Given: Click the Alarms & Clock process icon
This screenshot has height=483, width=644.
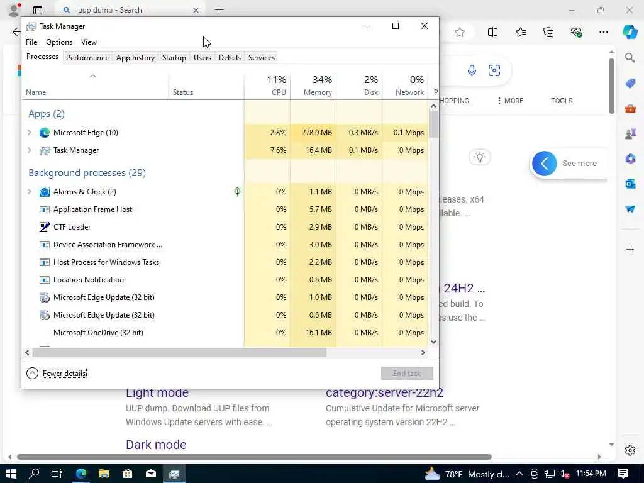Looking at the screenshot, I should tap(45, 192).
